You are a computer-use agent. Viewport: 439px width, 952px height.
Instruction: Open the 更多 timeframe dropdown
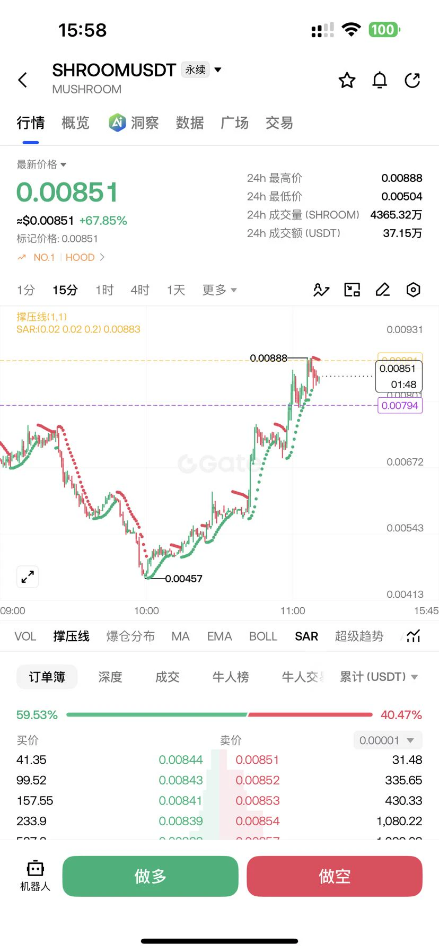click(219, 290)
